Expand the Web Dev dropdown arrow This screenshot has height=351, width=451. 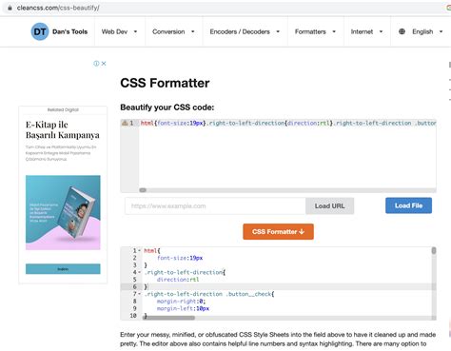coord(135,31)
